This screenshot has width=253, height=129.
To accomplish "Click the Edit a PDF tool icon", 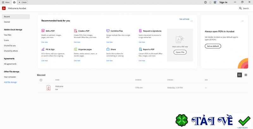I will tap(43, 31).
